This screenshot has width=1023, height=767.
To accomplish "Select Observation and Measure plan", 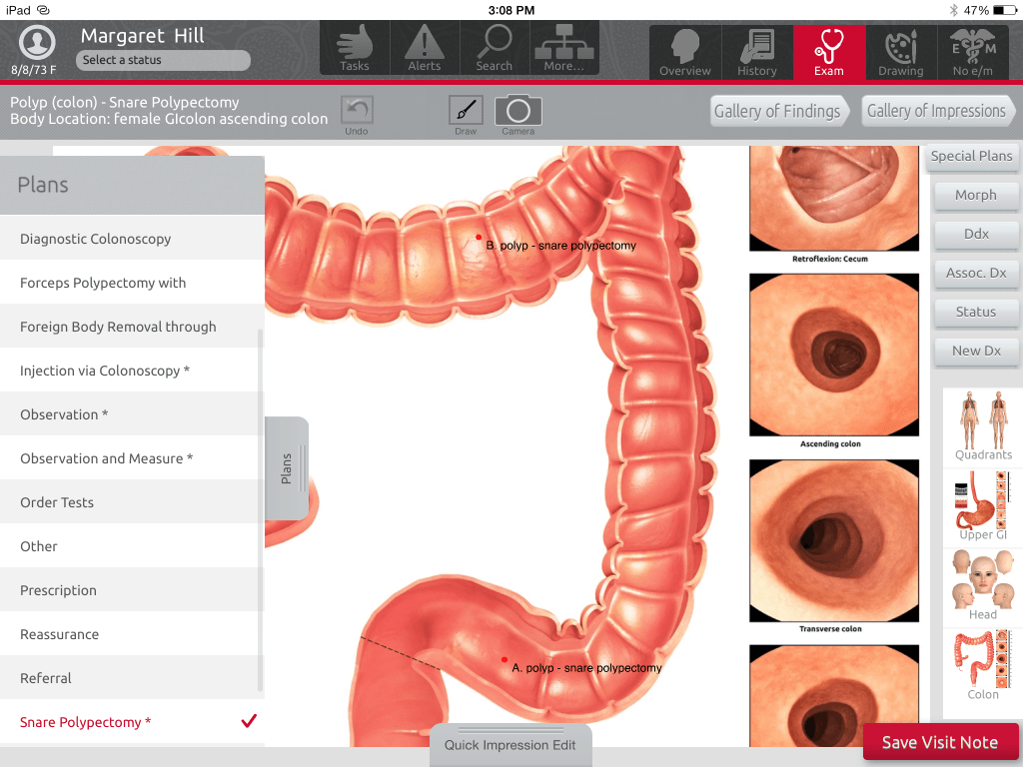I will (133, 458).
